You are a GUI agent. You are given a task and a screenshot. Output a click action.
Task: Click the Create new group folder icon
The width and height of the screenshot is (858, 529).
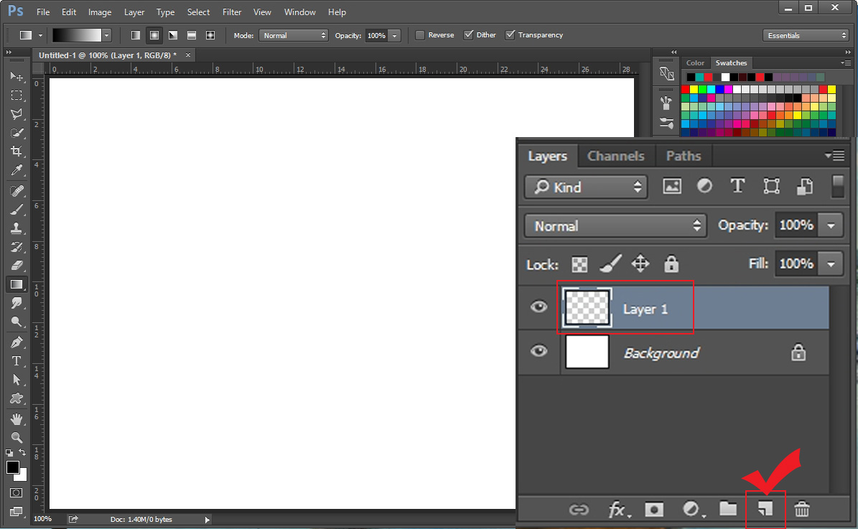(x=728, y=509)
